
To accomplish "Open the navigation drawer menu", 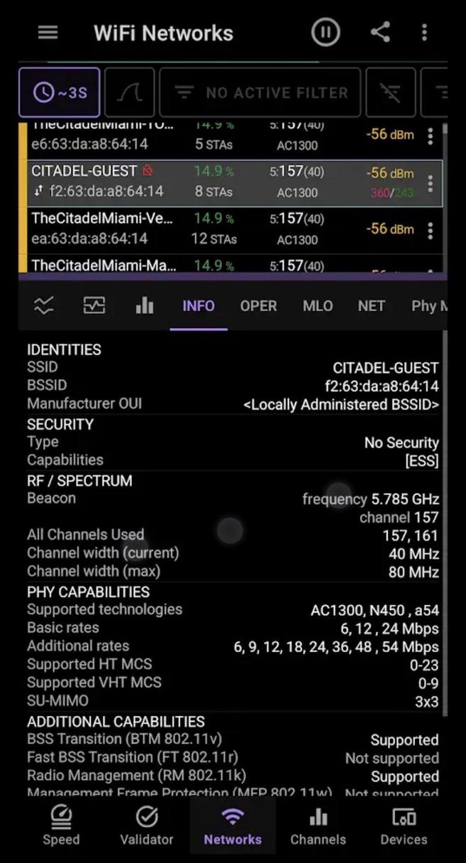I will tap(47, 32).
